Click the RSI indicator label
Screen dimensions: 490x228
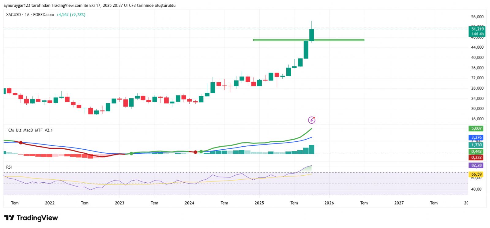[x=9, y=167]
